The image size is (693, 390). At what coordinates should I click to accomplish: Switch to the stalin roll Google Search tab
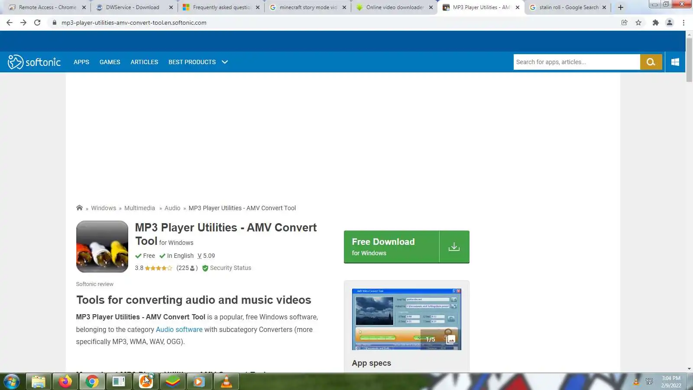tap(567, 7)
